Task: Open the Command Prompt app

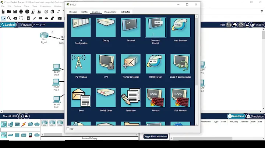Action: click(x=155, y=27)
